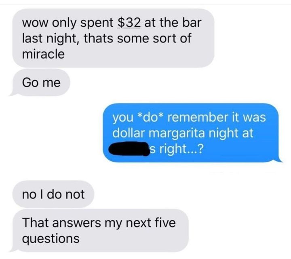Click the black redaction scribble
Image resolution: width=291 pixels, height=259 pixels.
pyautogui.click(x=129, y=149)
